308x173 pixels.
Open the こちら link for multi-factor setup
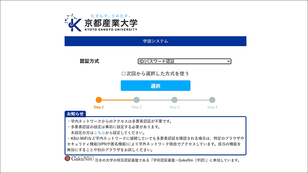coord(100,133)
